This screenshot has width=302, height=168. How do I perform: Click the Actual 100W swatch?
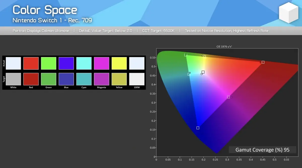coord(137,63)
